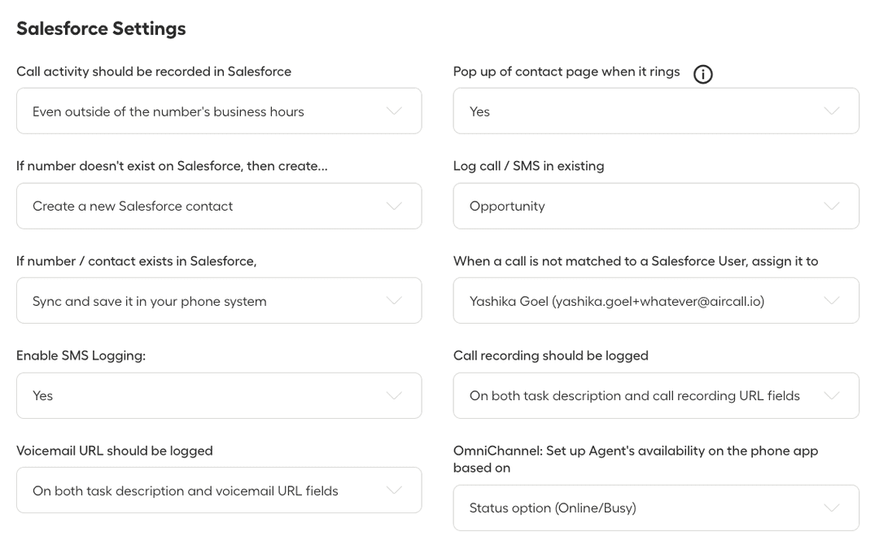Click chevron arrow beside Status option (Online/Busy)
Screen dimensions: 879x545
tap(831, 508)
